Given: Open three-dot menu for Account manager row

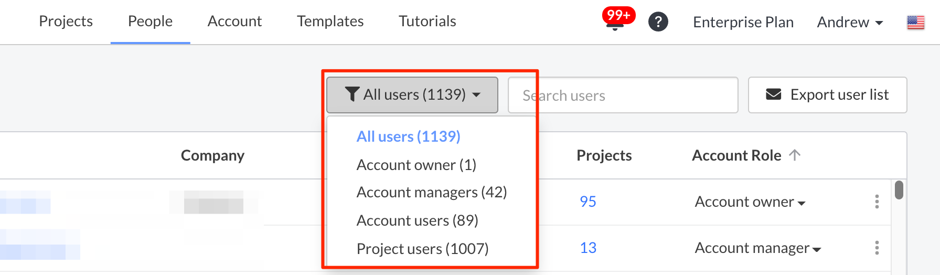Looking at the screenshot, I should (x=877, y=248).
